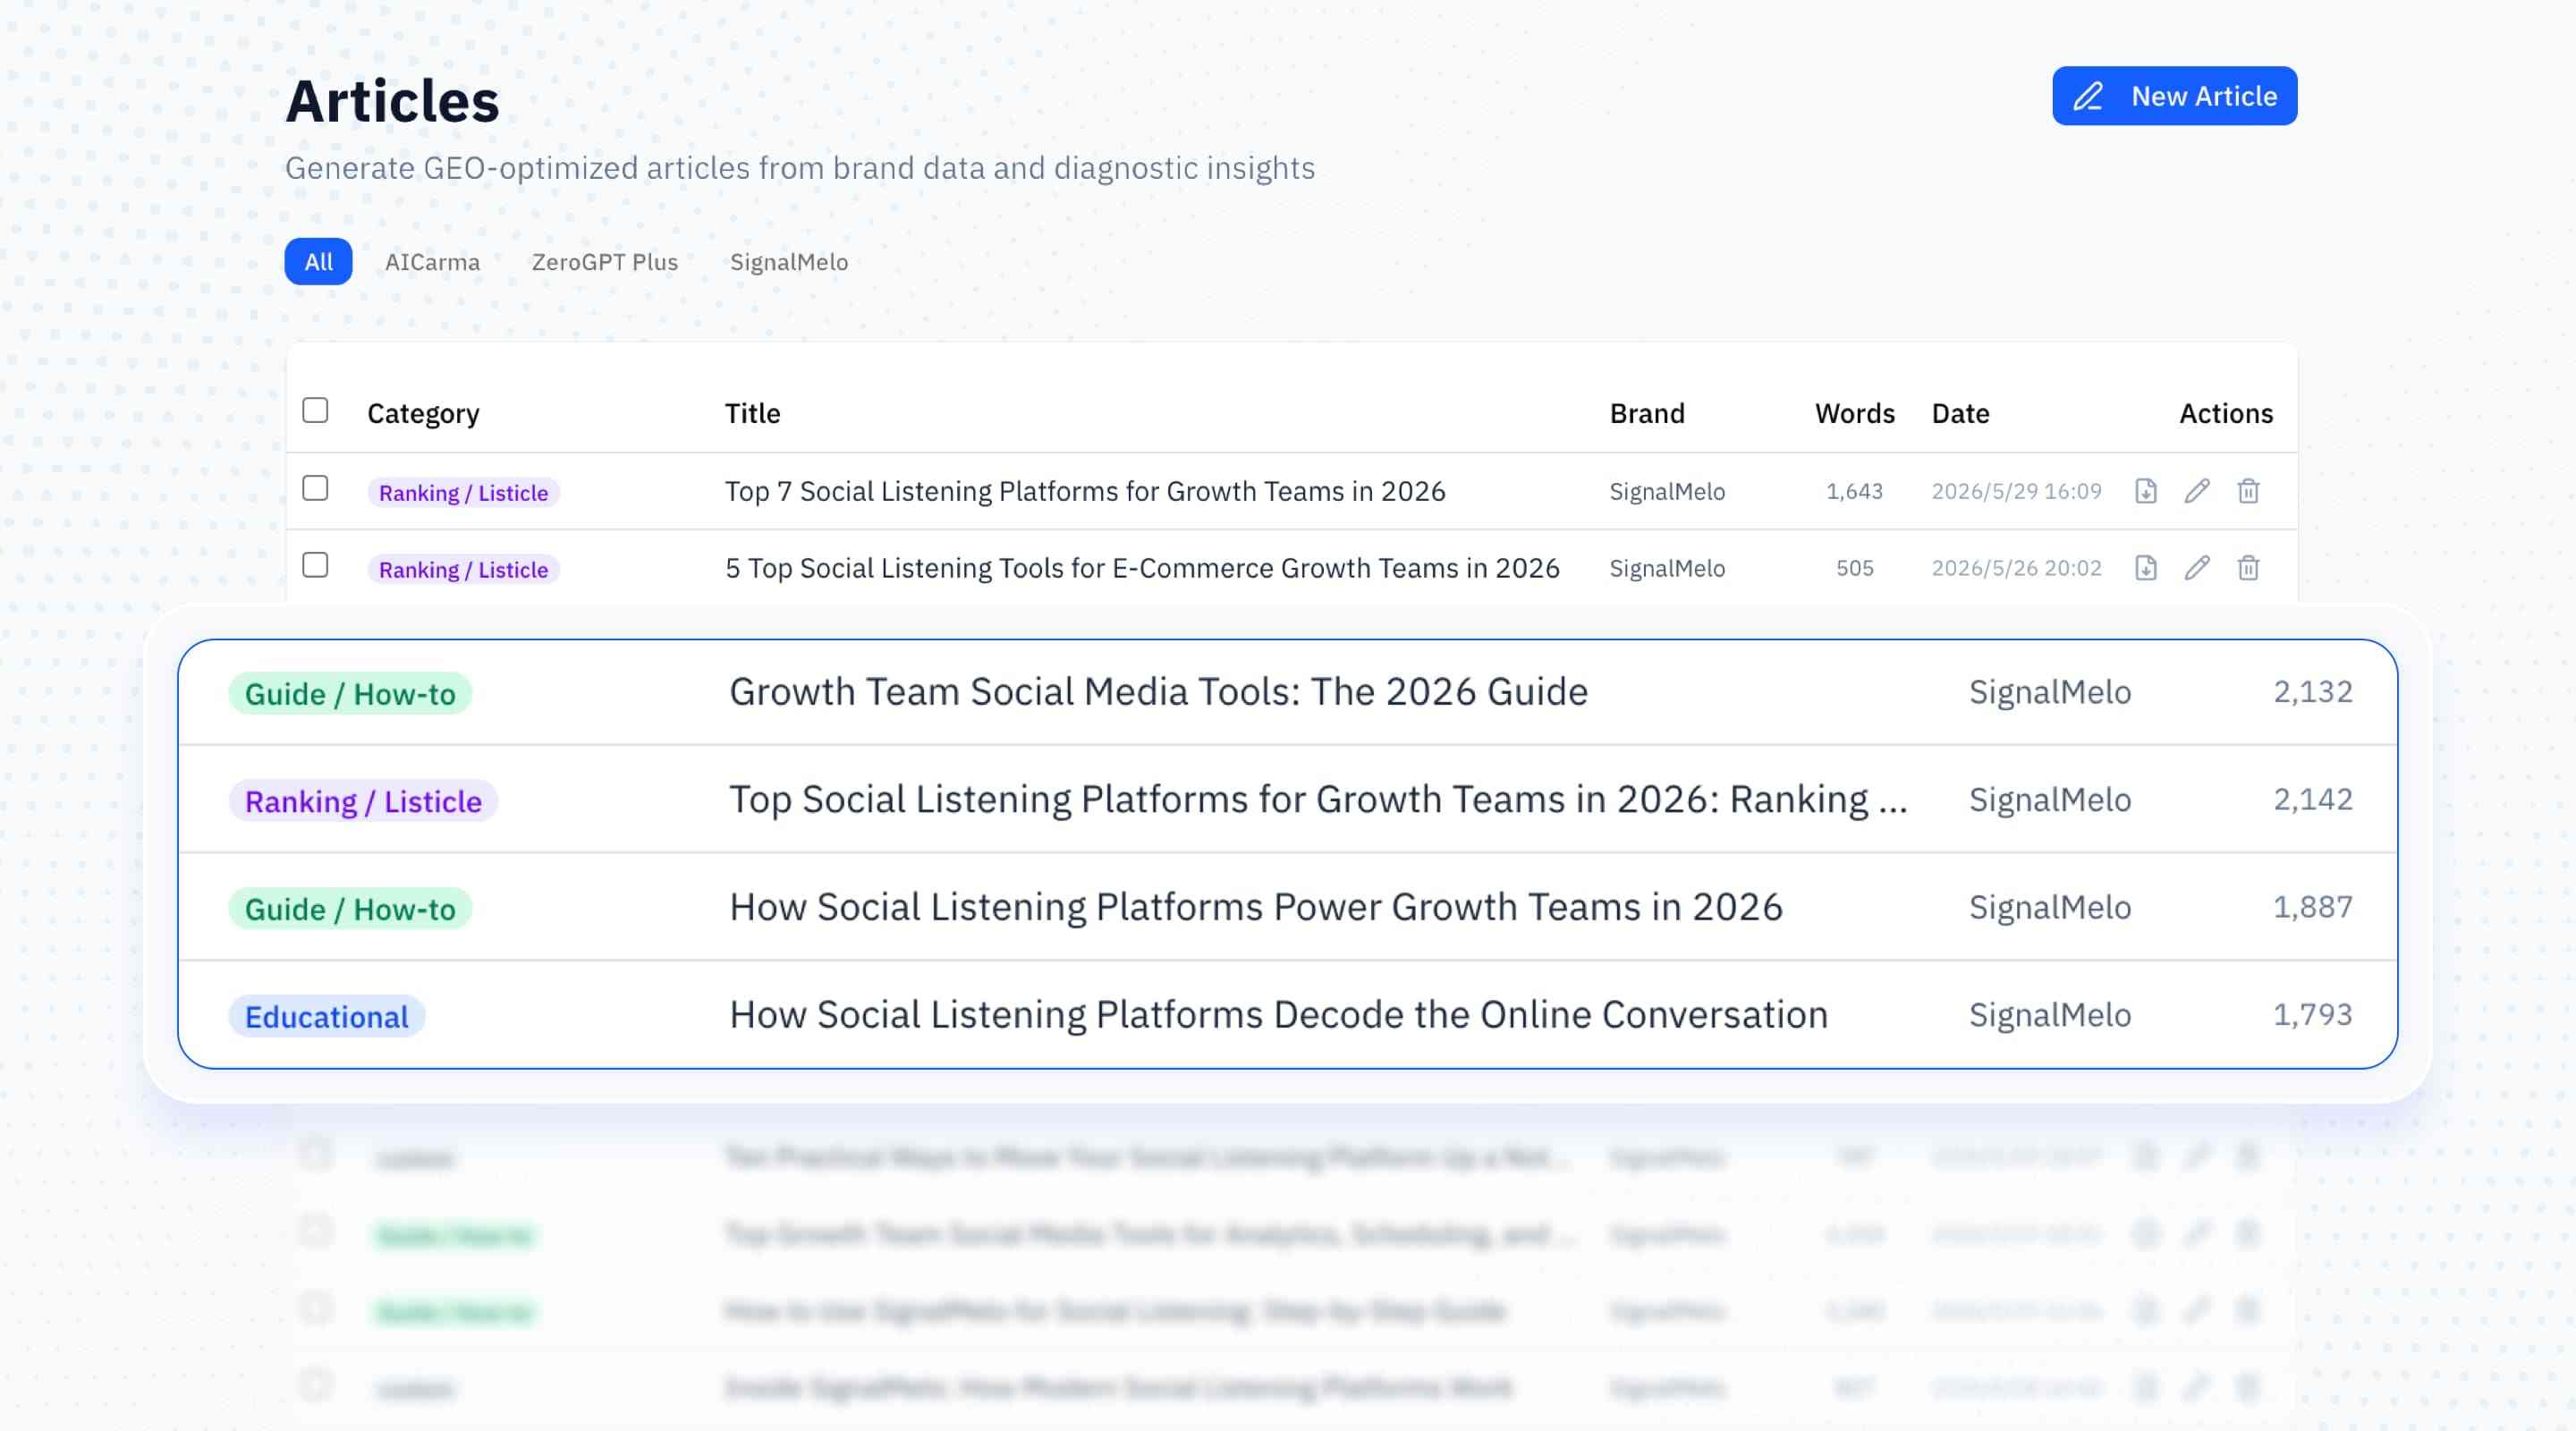
Task: Click the Ranking / Listicle tag on the 2,142 words row
Action: (363, 801)
